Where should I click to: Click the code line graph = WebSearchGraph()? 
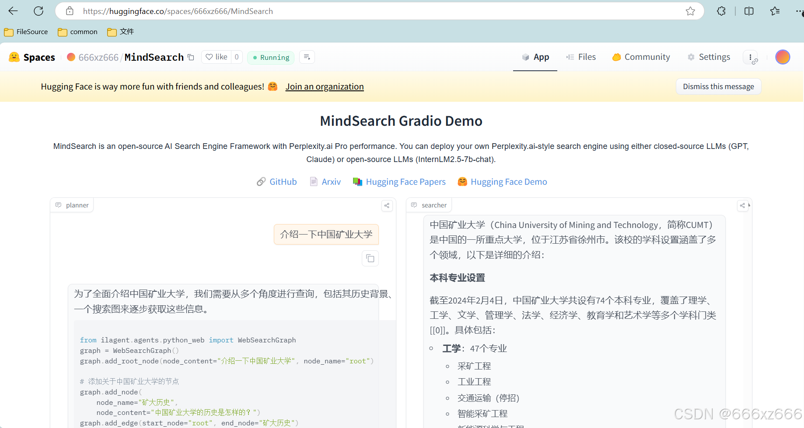coord(129,351)
